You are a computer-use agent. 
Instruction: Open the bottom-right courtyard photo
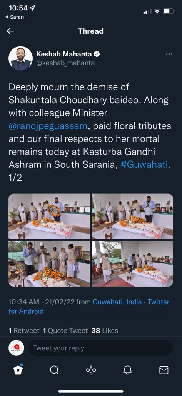132,264
